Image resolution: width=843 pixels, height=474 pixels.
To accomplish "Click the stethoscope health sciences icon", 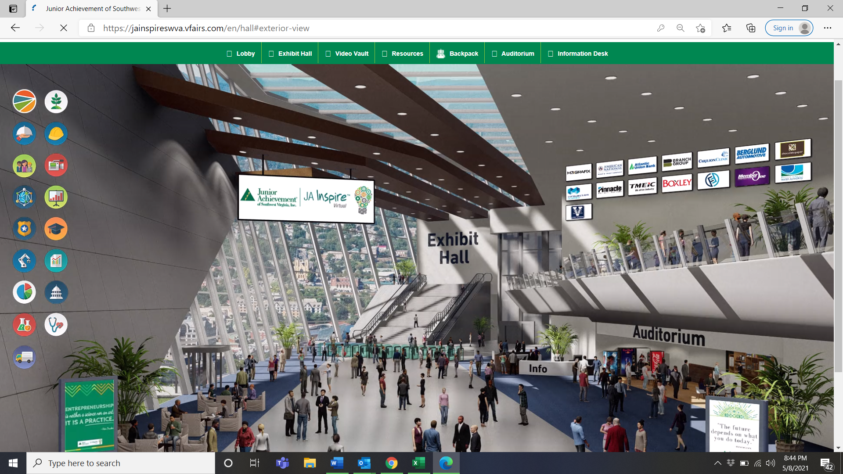I will tap(56, 324).
